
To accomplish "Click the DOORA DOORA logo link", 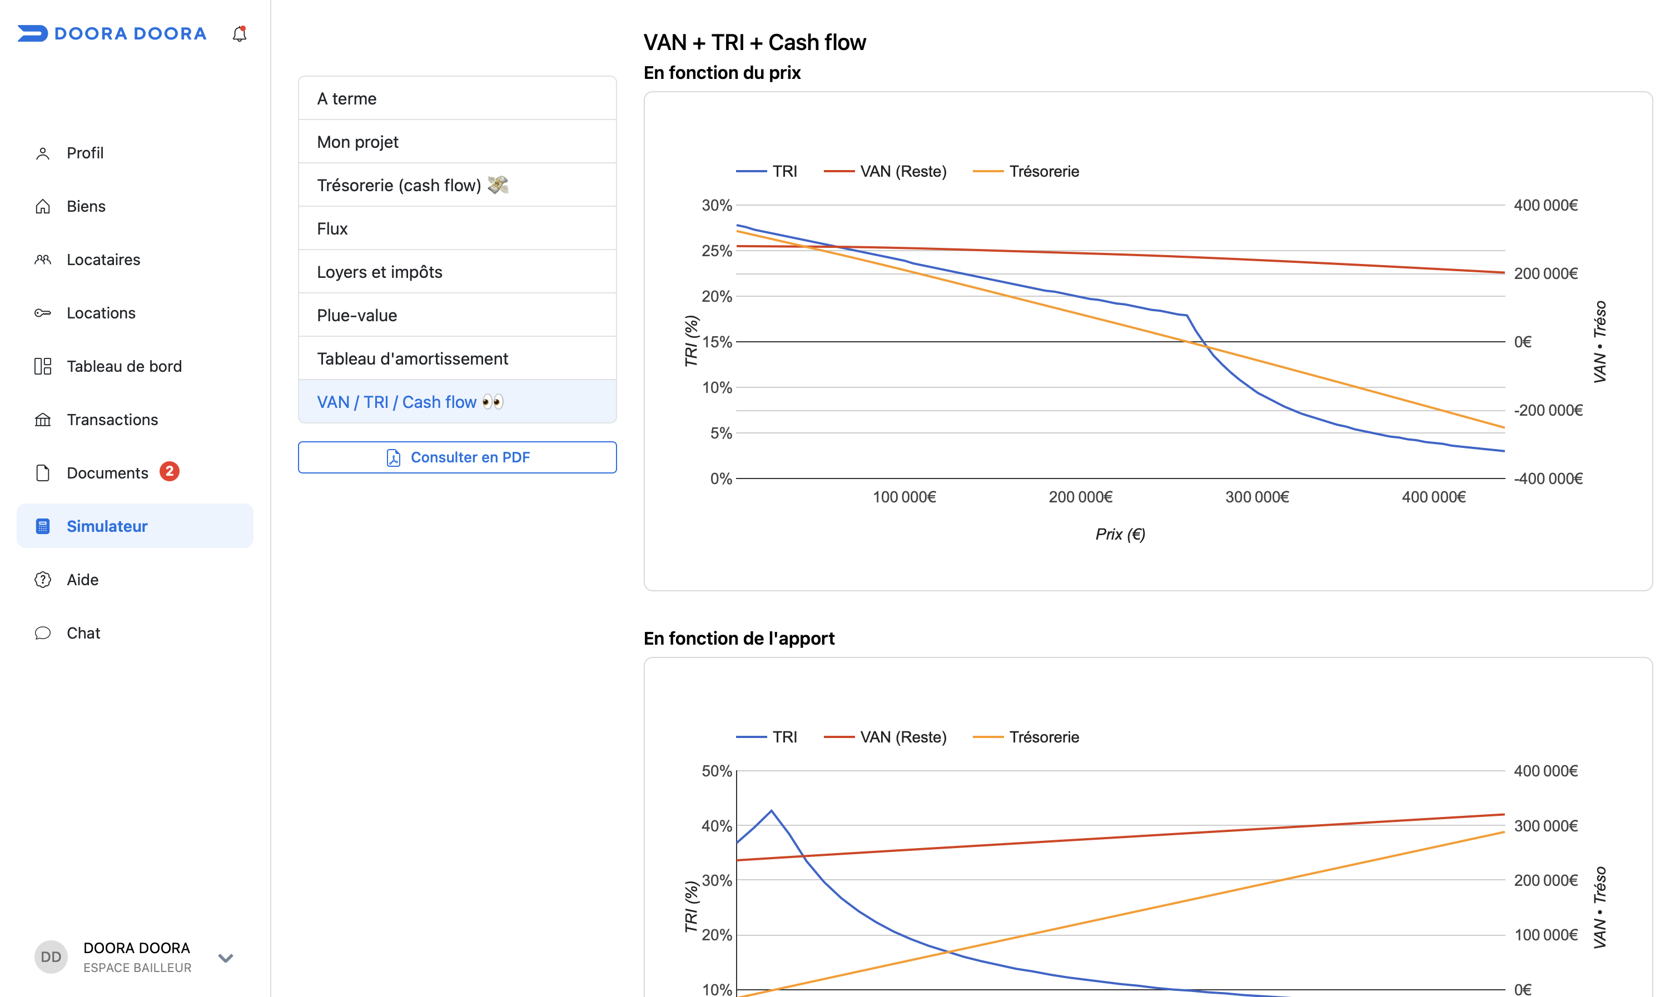I will [x=112, y=33].
